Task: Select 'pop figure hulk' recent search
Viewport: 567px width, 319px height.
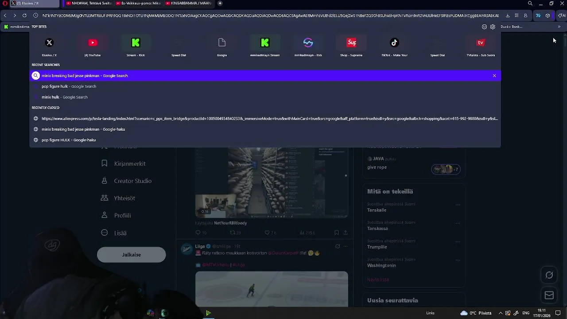Action: click(x=265, y=86)
